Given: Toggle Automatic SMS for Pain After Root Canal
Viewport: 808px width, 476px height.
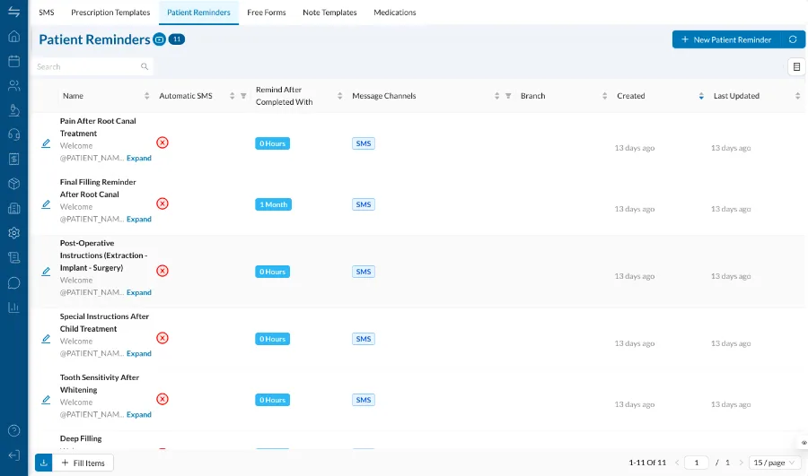Looking at the screenshot, I should point(162,143).
